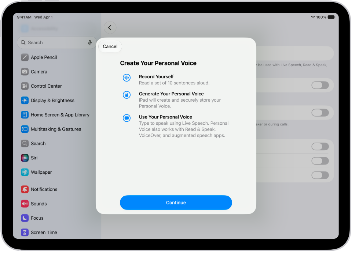
Task: Continue creating your Personal Voice
Action: (176, 203)
